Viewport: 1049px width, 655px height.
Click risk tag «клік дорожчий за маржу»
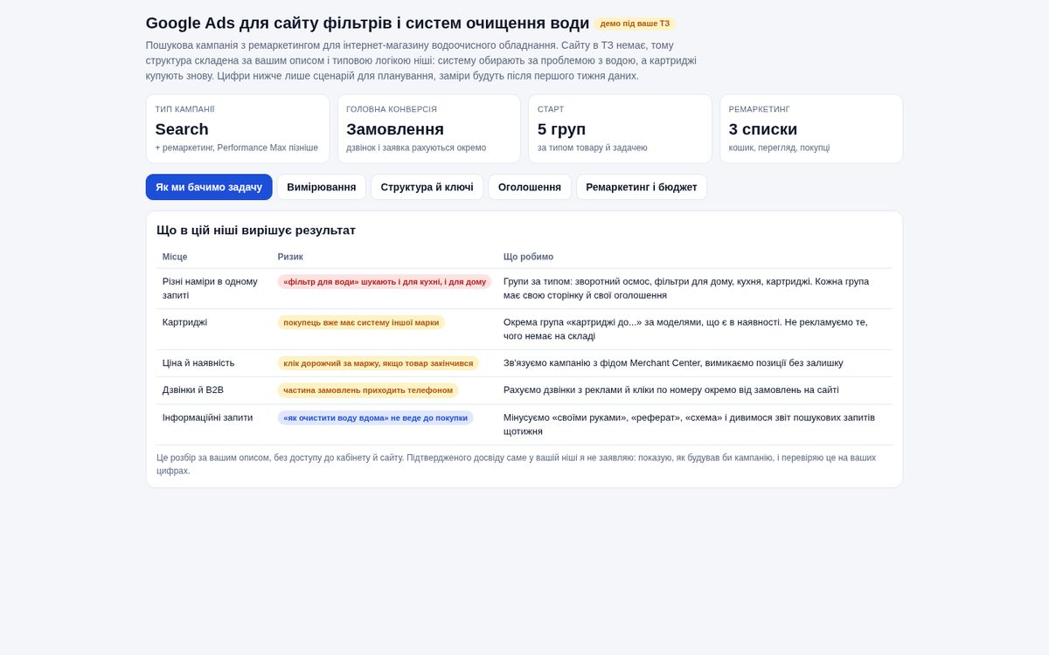point(379,363)
